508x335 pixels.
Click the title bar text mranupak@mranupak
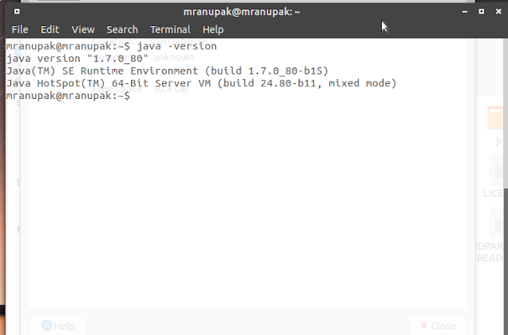click(241, 12)
